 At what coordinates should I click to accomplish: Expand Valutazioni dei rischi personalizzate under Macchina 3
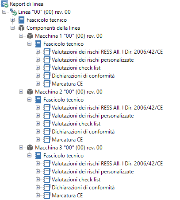(x=38, y=172)
